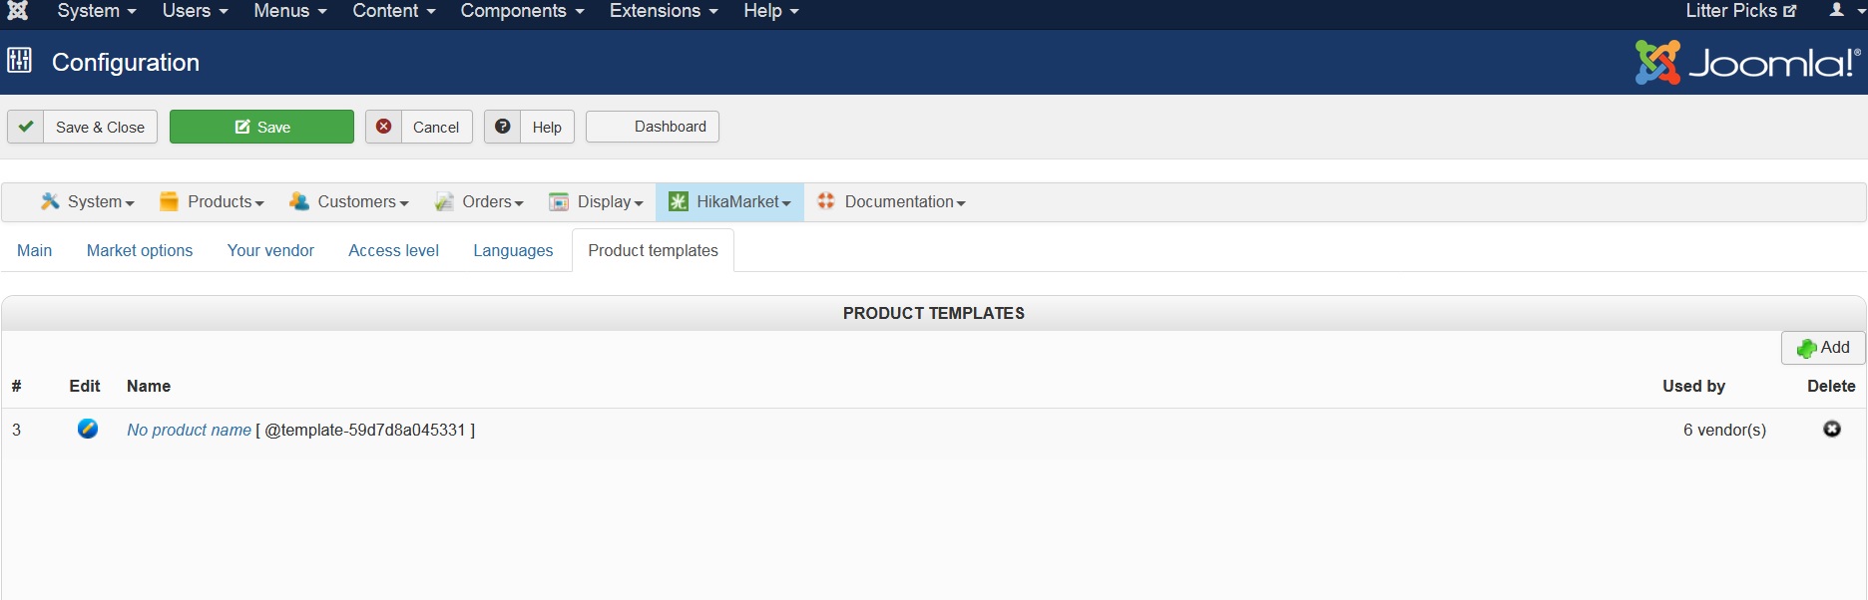This screenshot has height=600, width=1868.
Task: Click the Help question mark icon
Action: point(503,127)
